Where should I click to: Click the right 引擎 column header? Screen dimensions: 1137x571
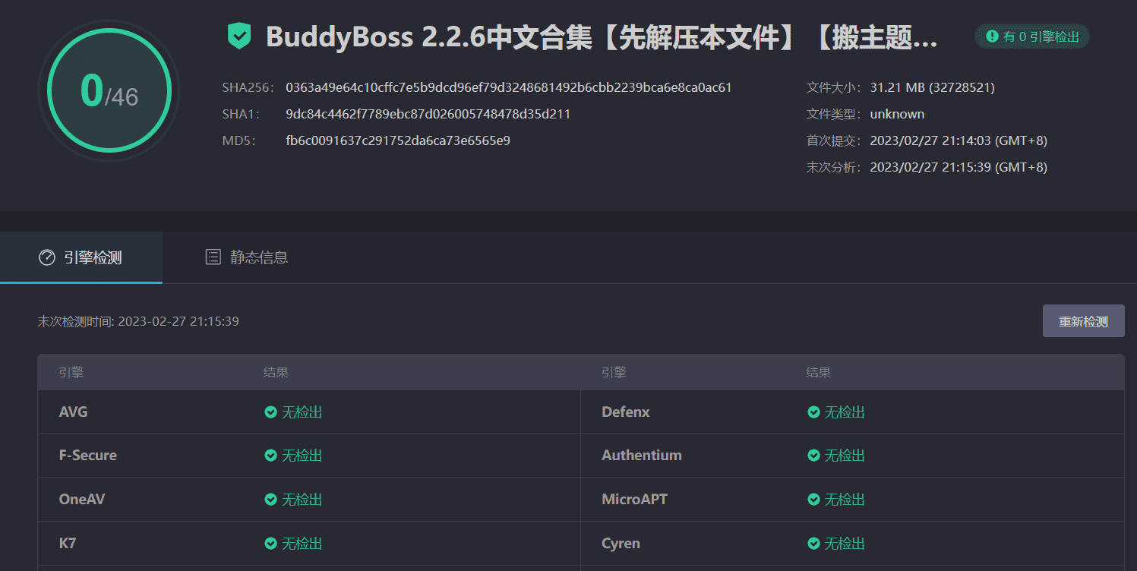click(x=614, y=373)
